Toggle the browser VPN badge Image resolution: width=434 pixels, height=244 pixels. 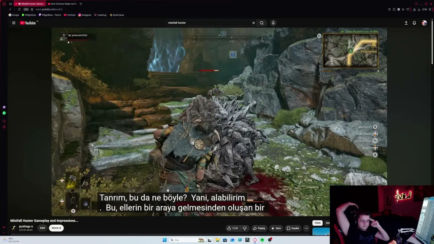(x=26, y=9)
